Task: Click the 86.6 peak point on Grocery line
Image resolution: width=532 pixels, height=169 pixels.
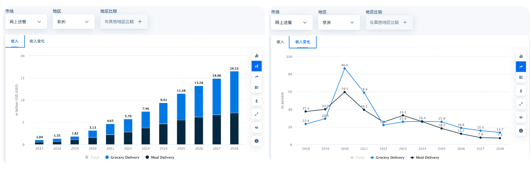Action: point(344,68)
